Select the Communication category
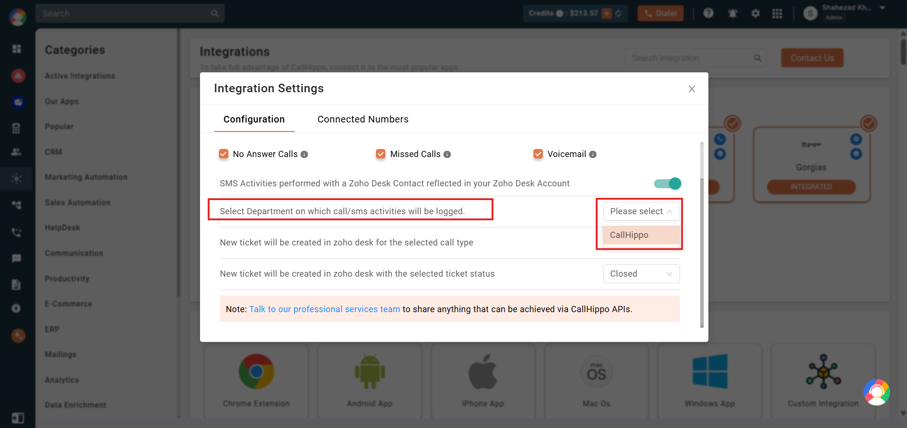The height and width of the screenshot is (428, 907). pos(74,253)
